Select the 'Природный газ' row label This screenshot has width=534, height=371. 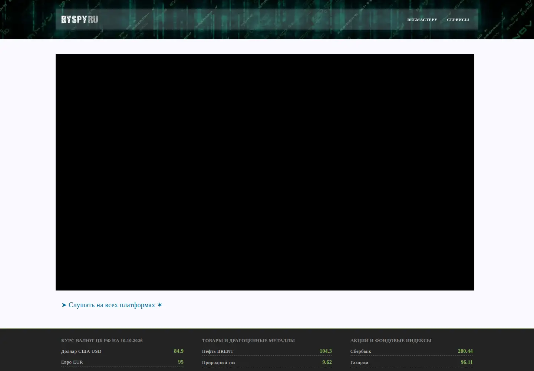click(x=218, y=362)
